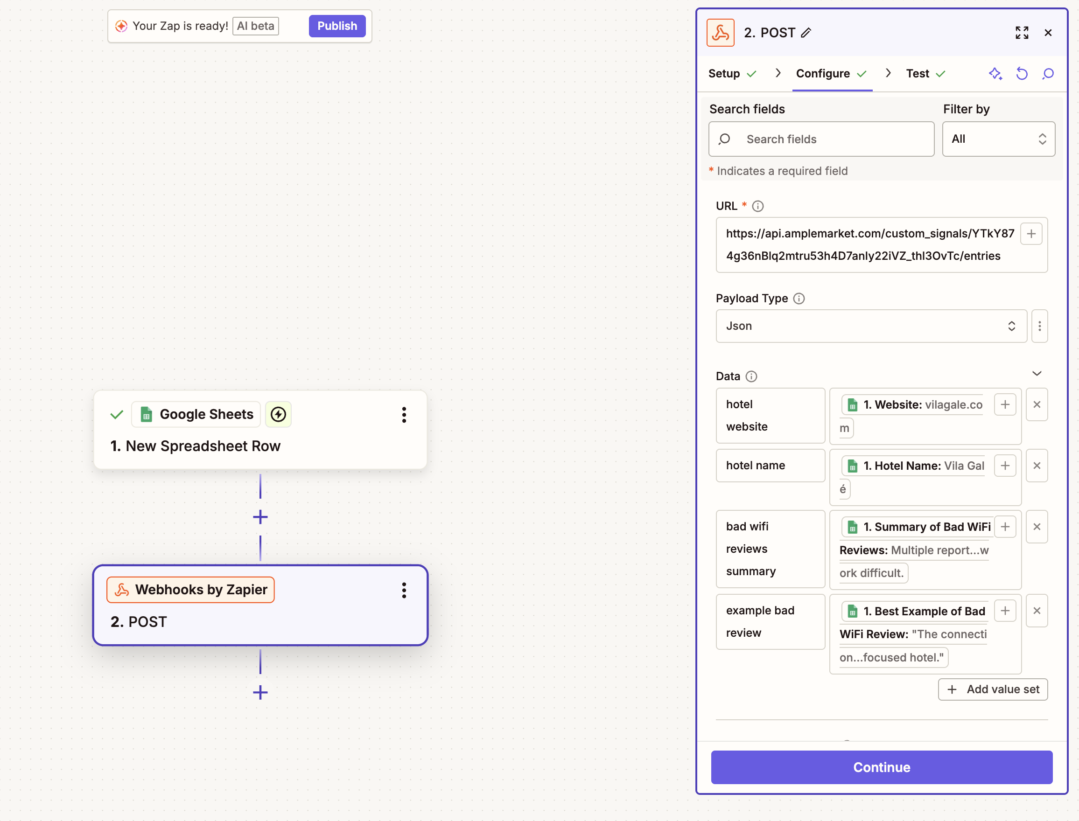The image size is (1079, 821).
Task: Open Google Sheets step options menu
Action: (x=404, y=415)
